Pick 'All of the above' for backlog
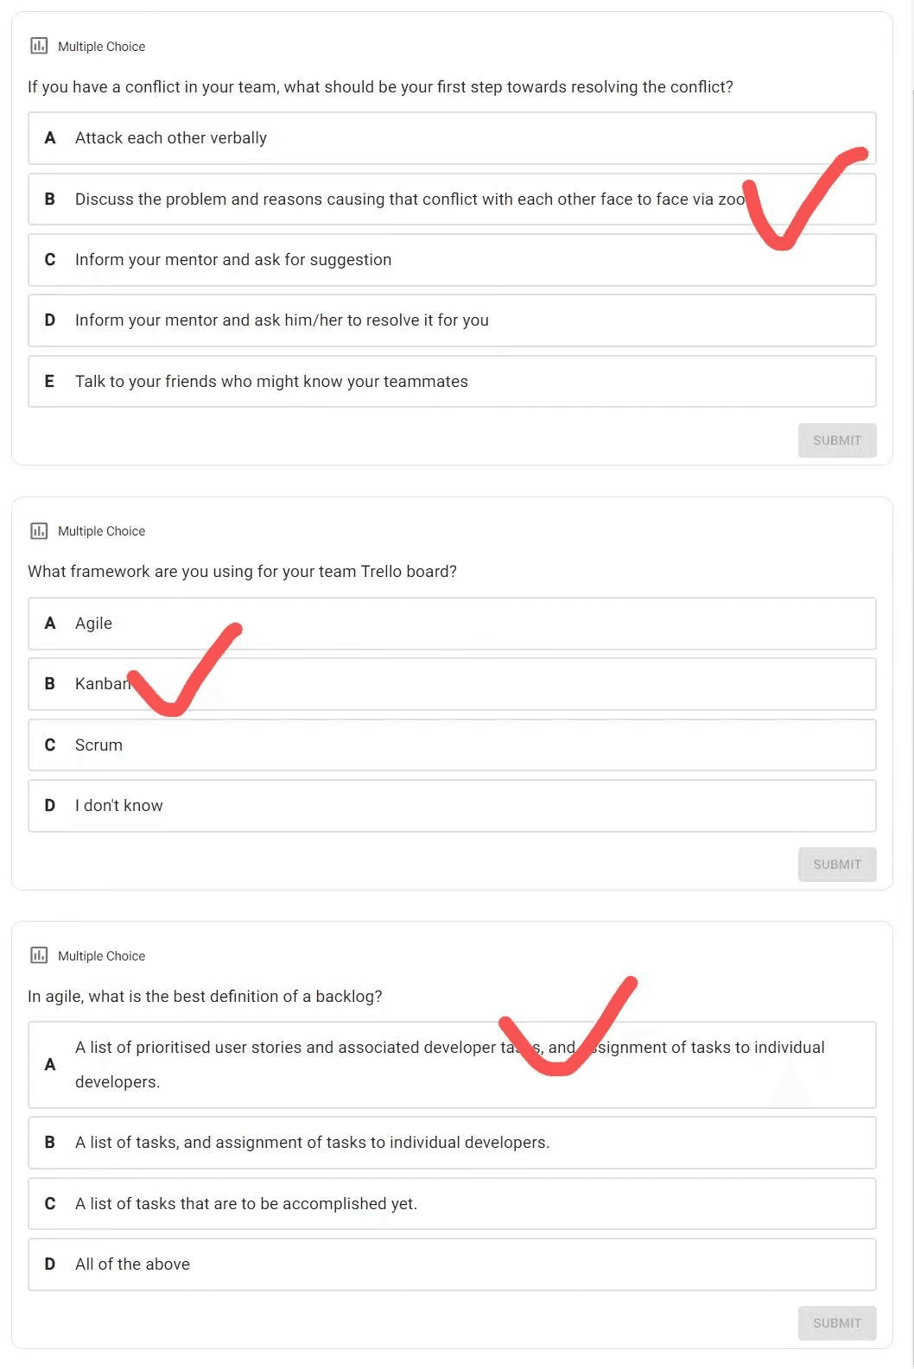The image size is (914, 1369). 452,1264
